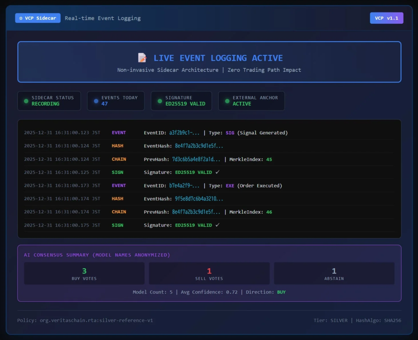The image size is (418, 340).
Task: Click the VCP Sidecar logo badge
Action: point(37,18)
